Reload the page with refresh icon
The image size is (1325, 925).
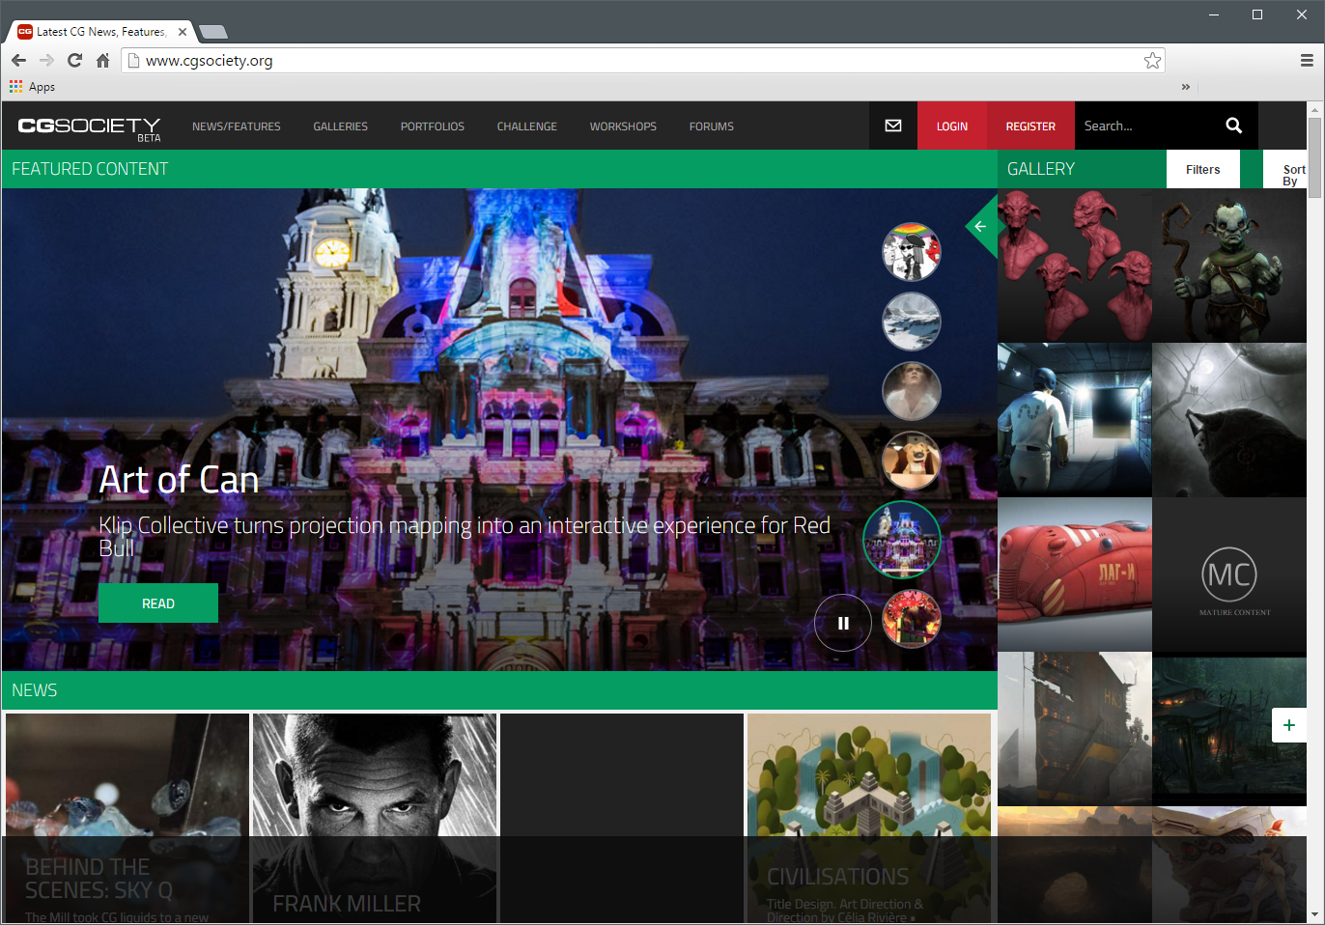click(x=74, y=61)
